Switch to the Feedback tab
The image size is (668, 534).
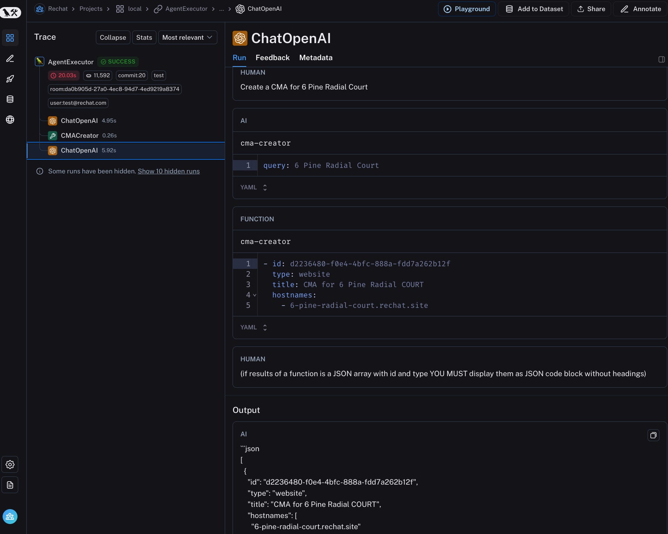click(272, 58)
